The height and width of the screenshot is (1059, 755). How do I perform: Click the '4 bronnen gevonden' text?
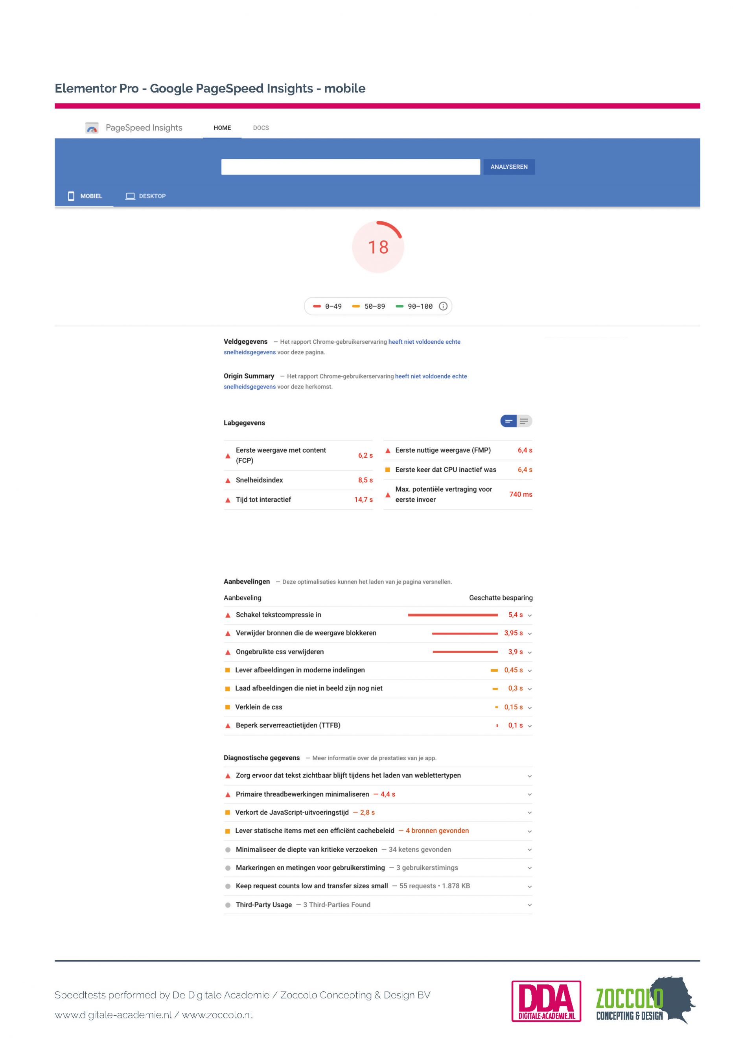coord(437,831)
